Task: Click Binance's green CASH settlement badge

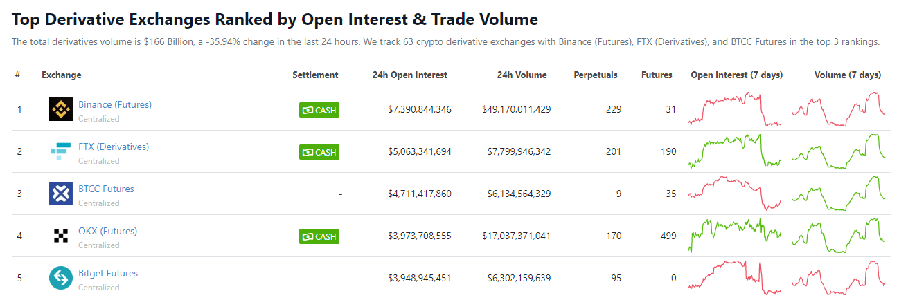Action: 319,110
